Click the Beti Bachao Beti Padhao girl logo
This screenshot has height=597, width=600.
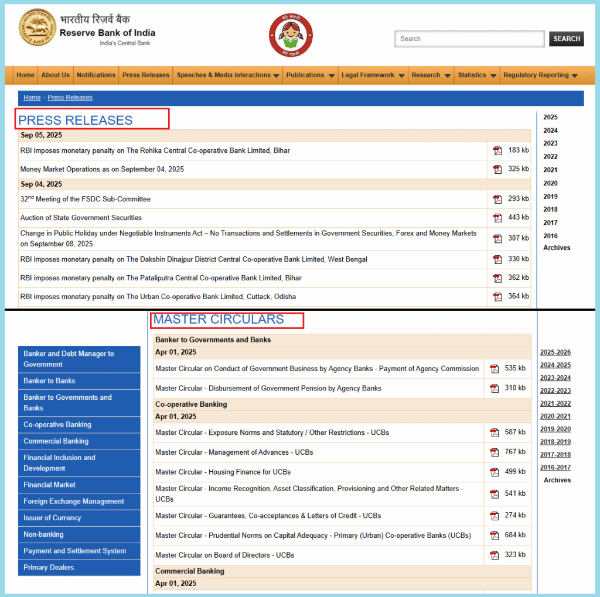pos(291,35)
